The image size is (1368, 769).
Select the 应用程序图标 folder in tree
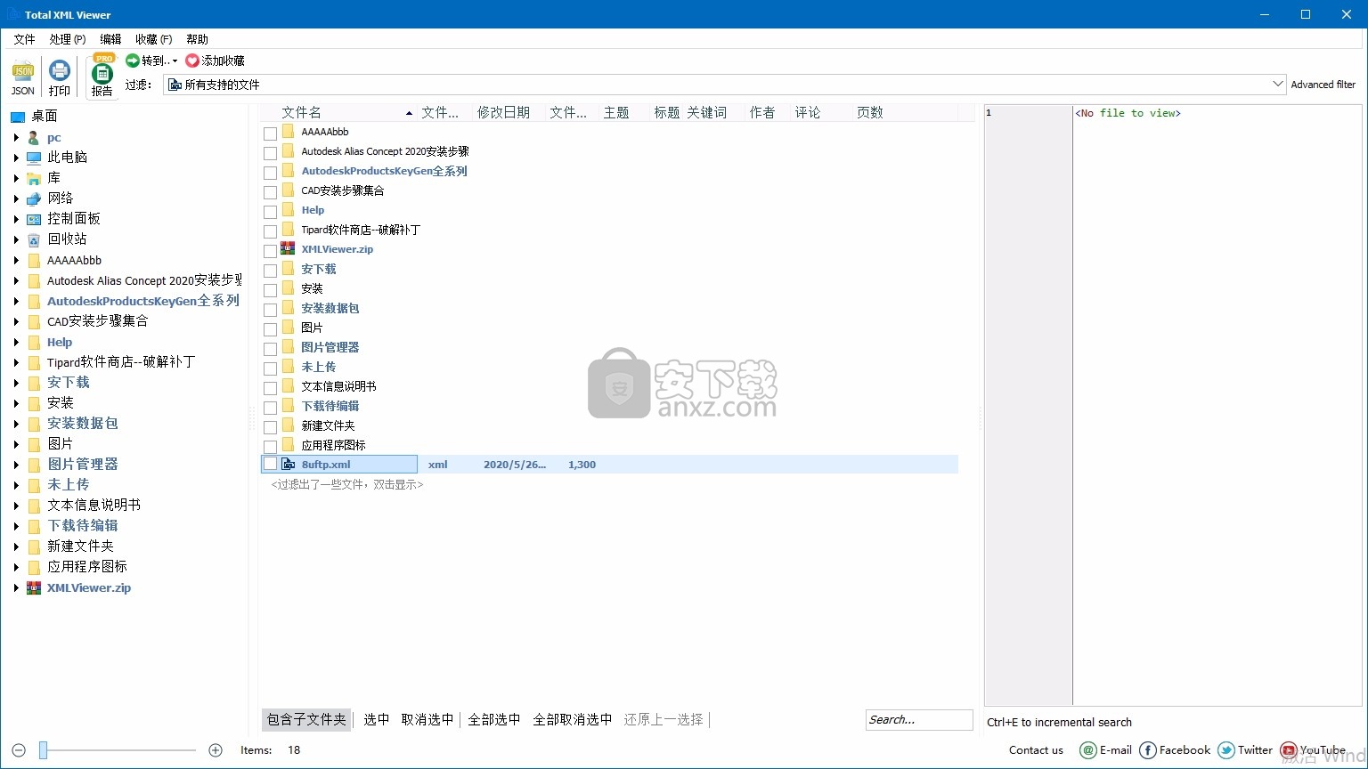click(87, 566)
